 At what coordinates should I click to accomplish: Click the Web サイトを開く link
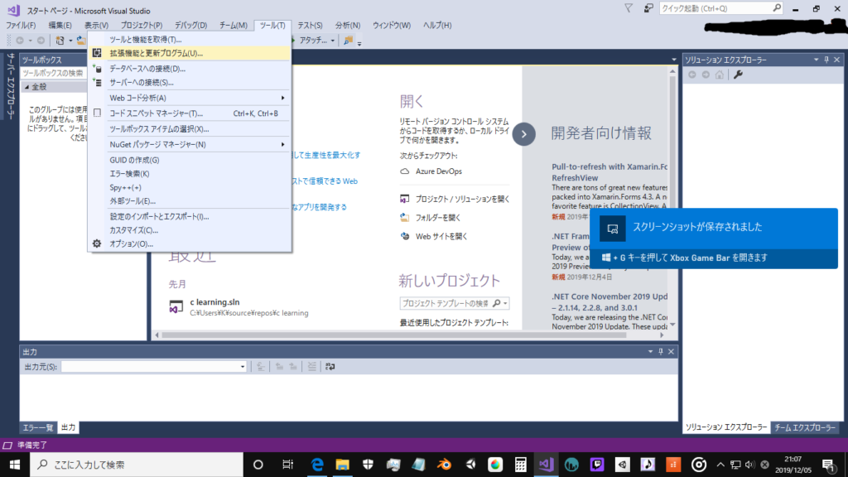(x=441, y=236)
